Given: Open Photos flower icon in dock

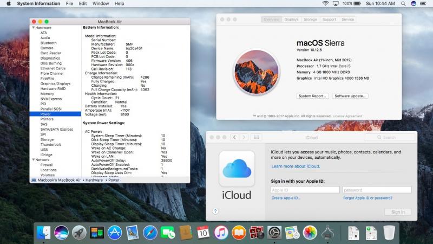Looking at the screenshot, I should (310, 233).
